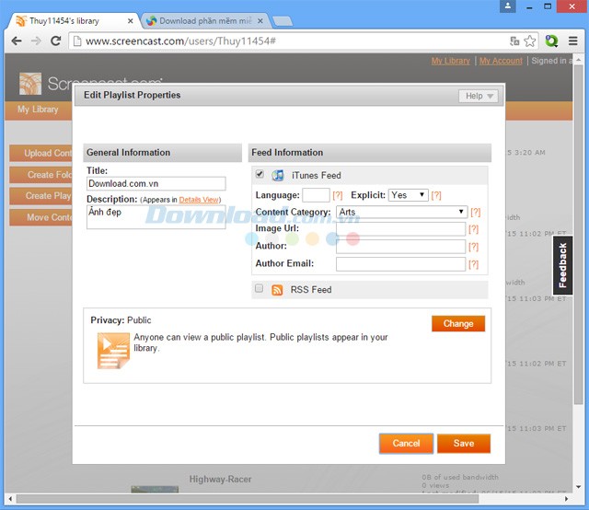Image resolution: width=589 pixels, height=510 pixels.
Task: Click the Create Folder button
Action: coord(40,174)
